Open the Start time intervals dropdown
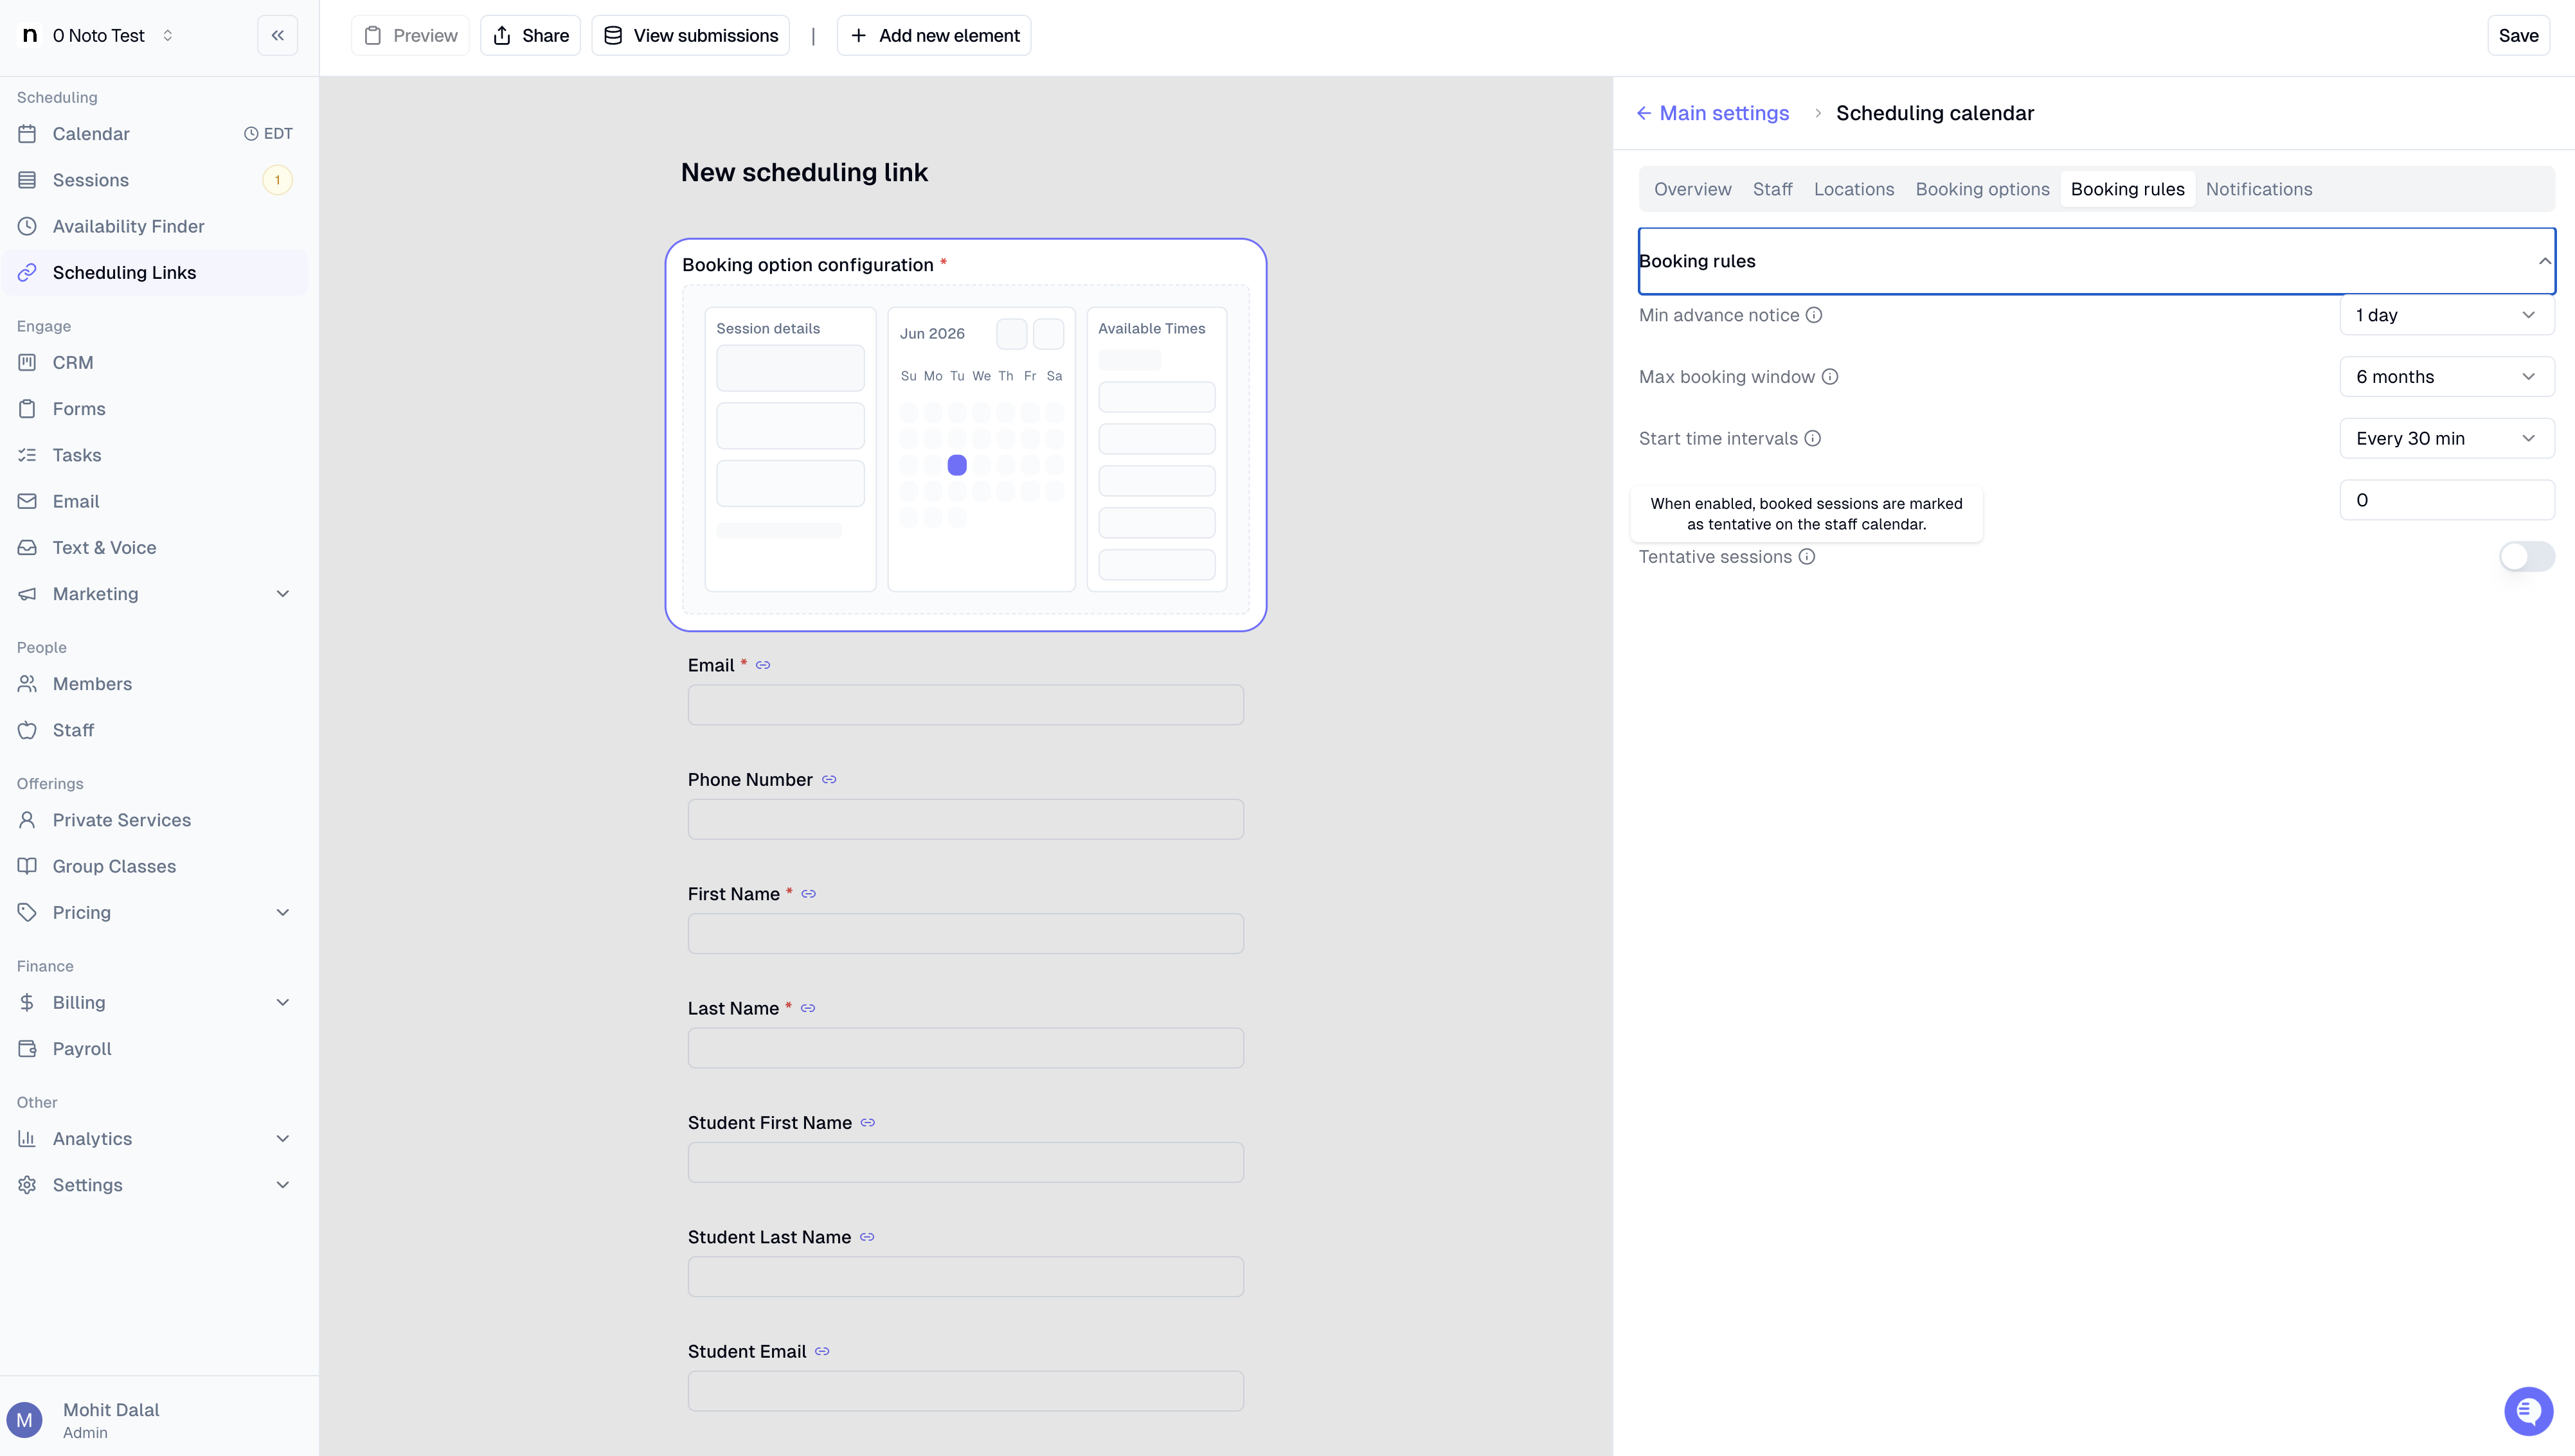The width and height of the screenshot is (2575, 1456). coord(2446,438)
